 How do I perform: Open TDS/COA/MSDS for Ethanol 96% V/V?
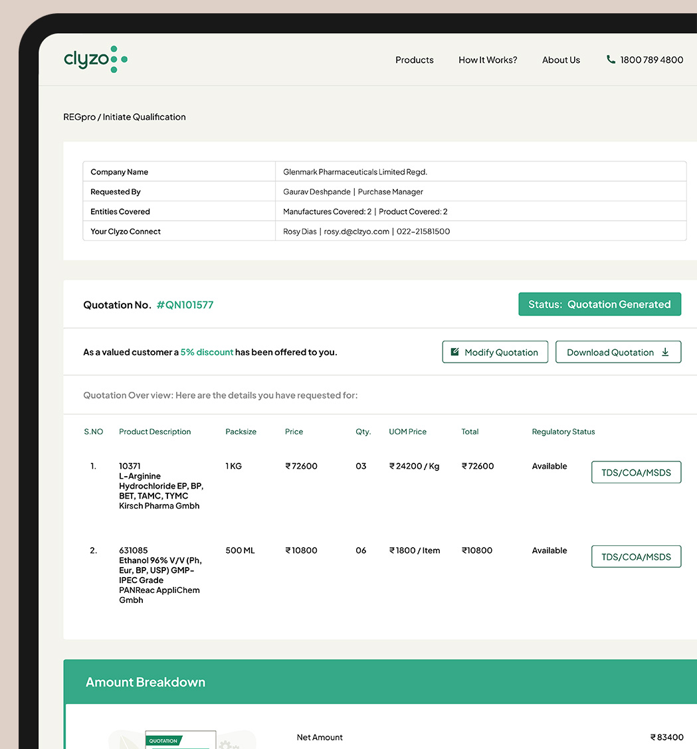point(636,556)
